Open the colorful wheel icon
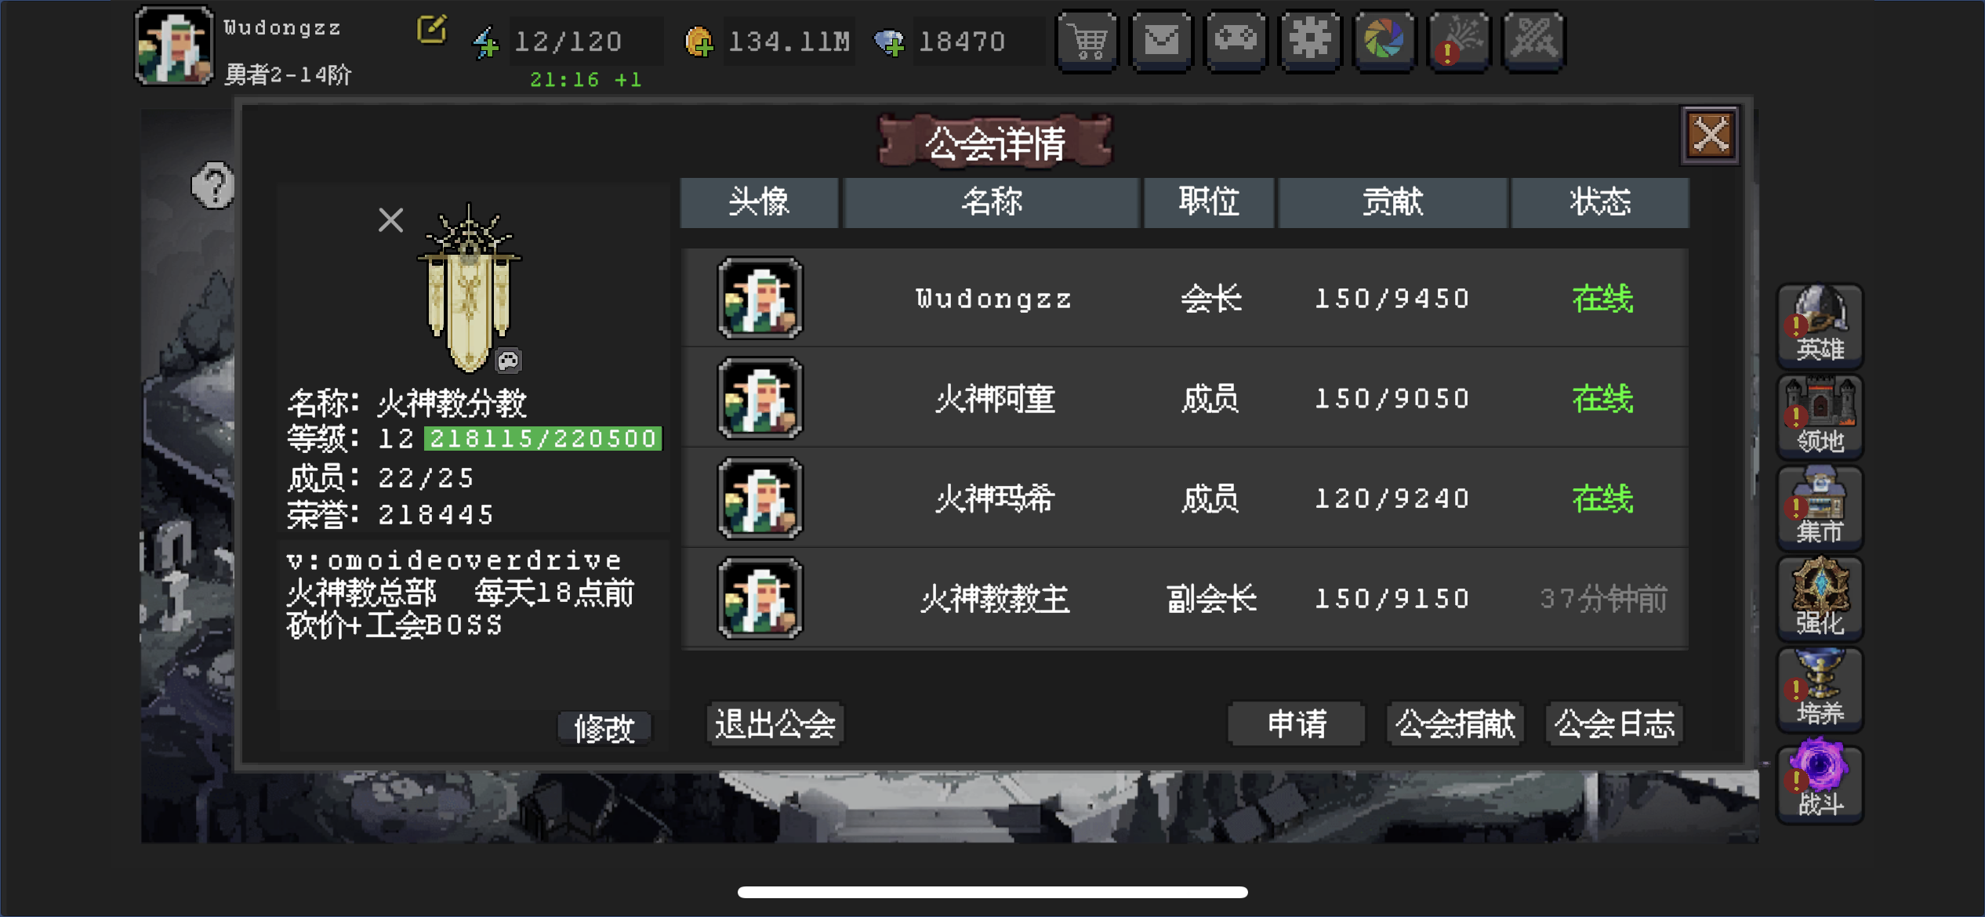The width and height of the screenshot is (1985, 917). 1384,41
